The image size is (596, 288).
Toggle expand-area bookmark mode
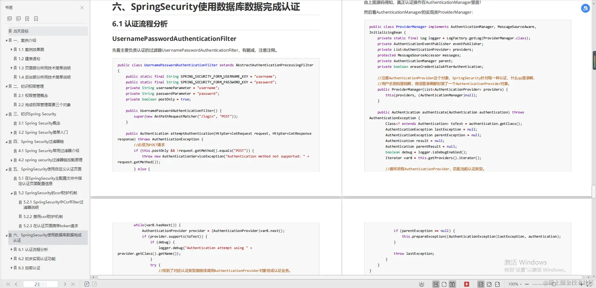[x=10, y=18]
